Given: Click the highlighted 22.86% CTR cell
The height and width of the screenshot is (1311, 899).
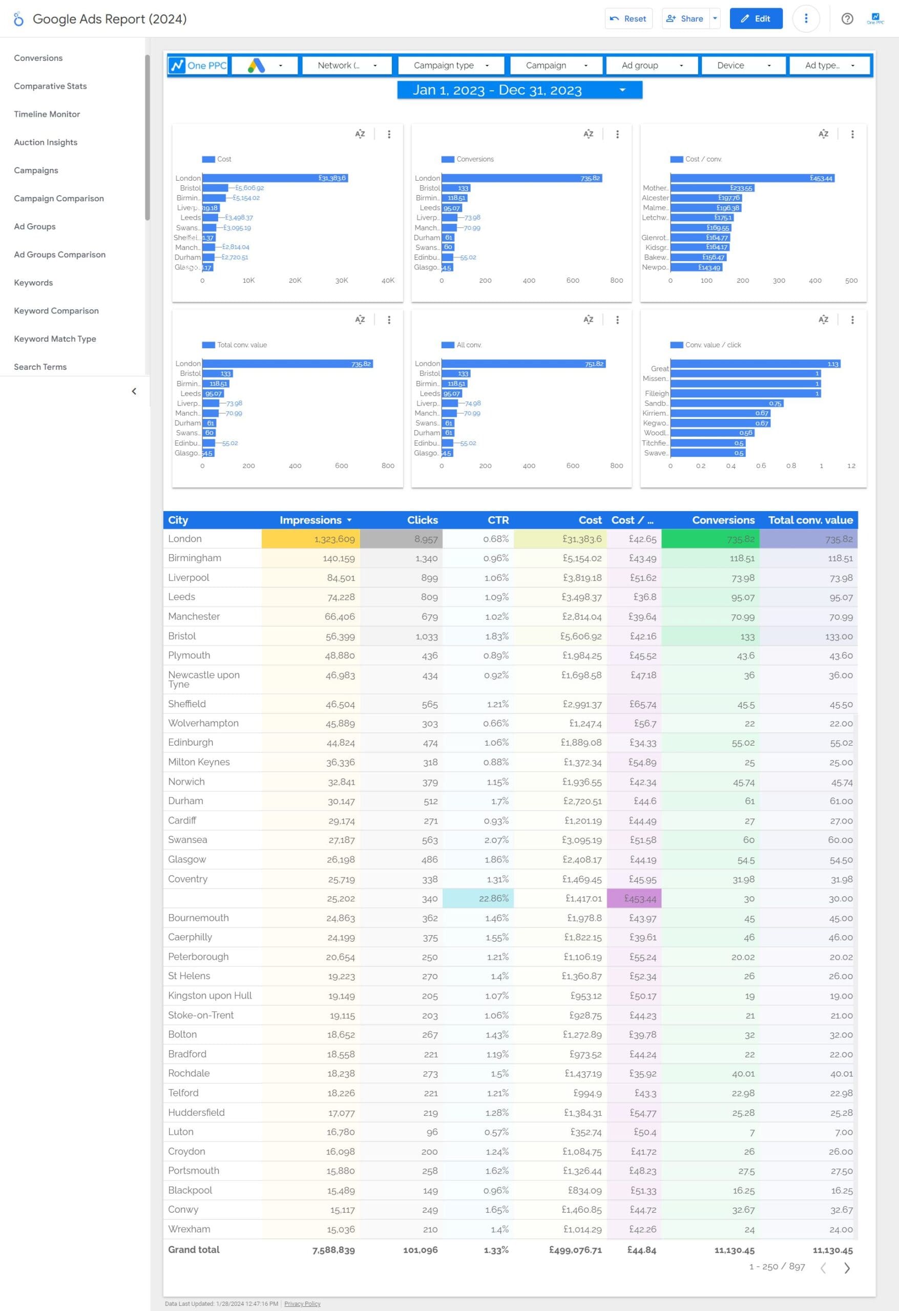Looking at the screenshot, I should click(478, 899).
